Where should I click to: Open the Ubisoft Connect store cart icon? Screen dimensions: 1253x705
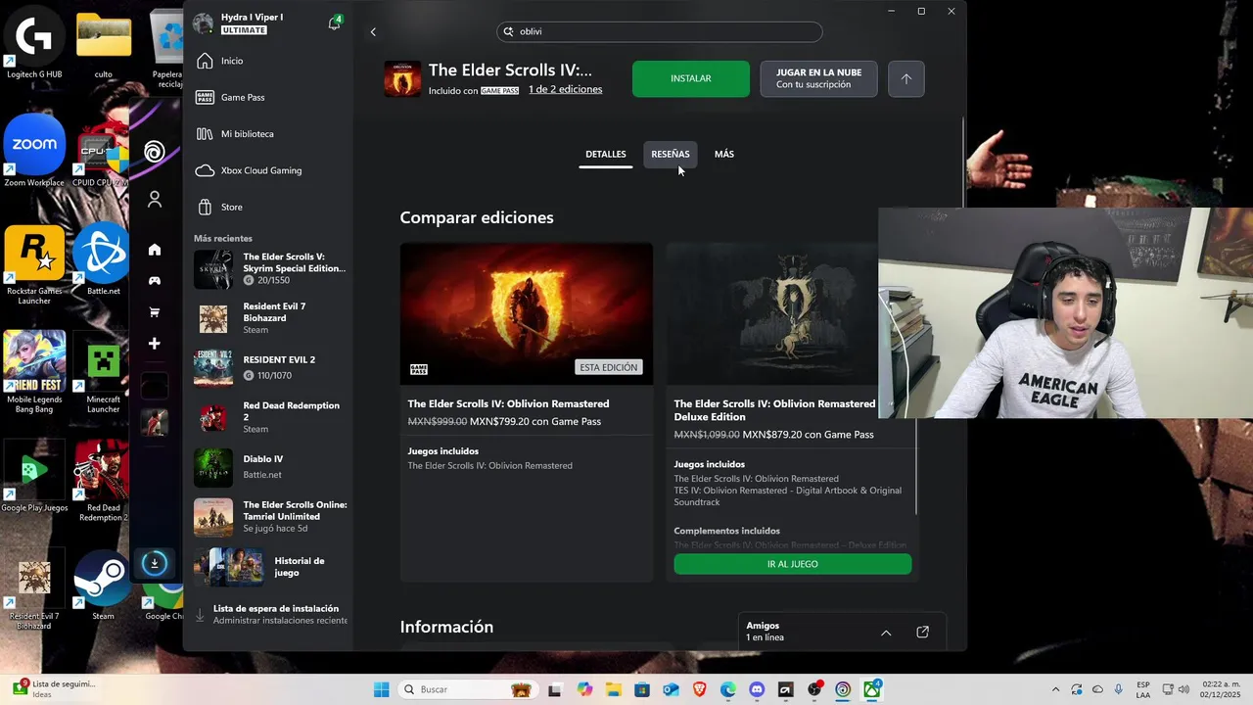pos(155,312)
